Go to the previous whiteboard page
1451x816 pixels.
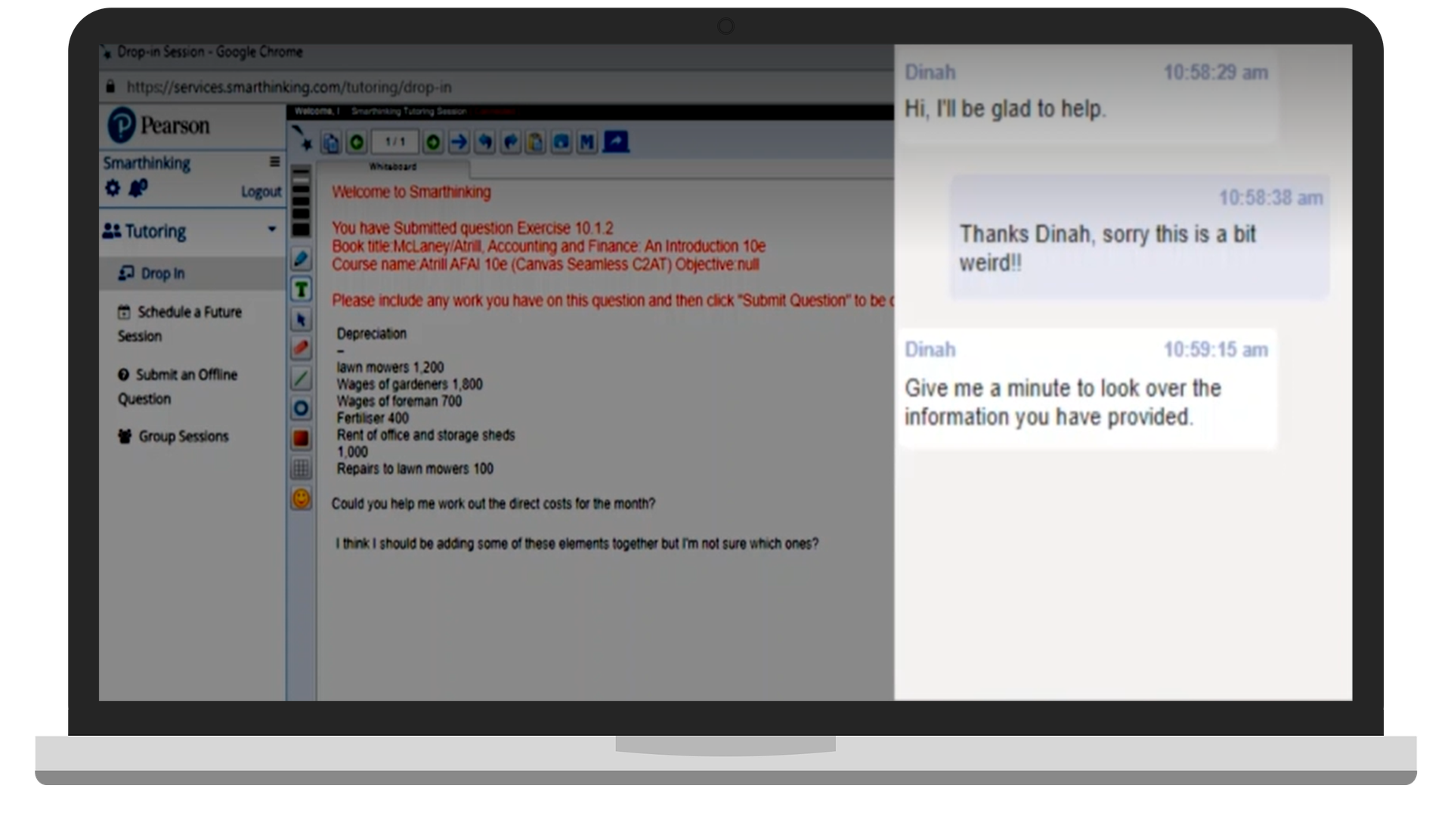tap(357, 142)
